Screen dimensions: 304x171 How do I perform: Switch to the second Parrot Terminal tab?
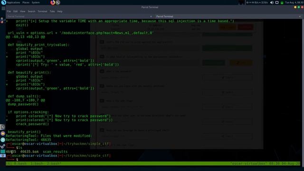point(228,17)
